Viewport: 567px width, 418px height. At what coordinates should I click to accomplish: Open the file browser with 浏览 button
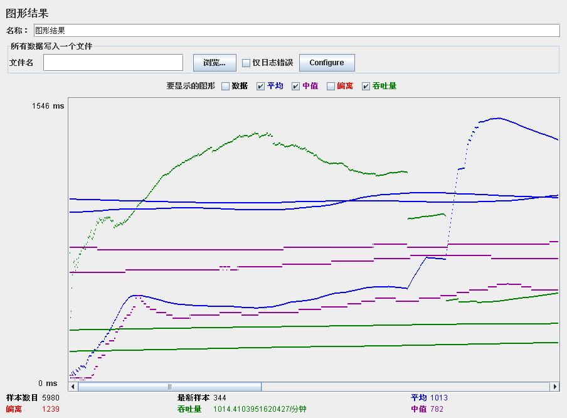click(215, 63)
